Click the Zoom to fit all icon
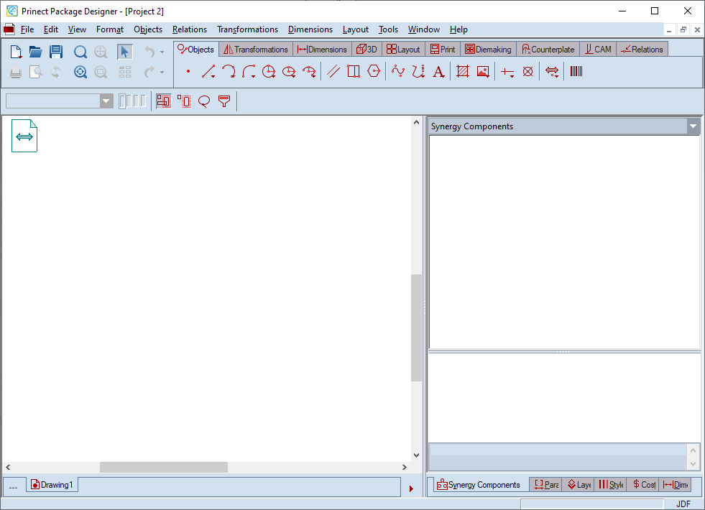Screen dimensions: 705x510 pos(80,72)
